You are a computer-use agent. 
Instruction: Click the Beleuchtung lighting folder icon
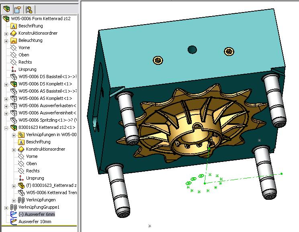pyautogui.click(x=14, y=41)
